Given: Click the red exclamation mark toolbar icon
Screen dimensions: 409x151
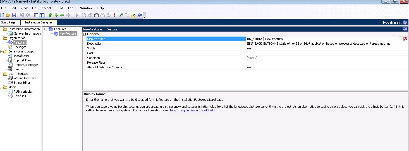Looking at the screenshot, I should (x=115, y=15).
